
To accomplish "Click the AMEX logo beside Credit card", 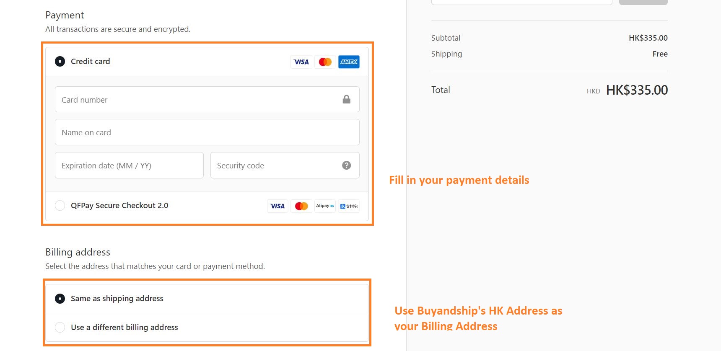I will 349,62.
